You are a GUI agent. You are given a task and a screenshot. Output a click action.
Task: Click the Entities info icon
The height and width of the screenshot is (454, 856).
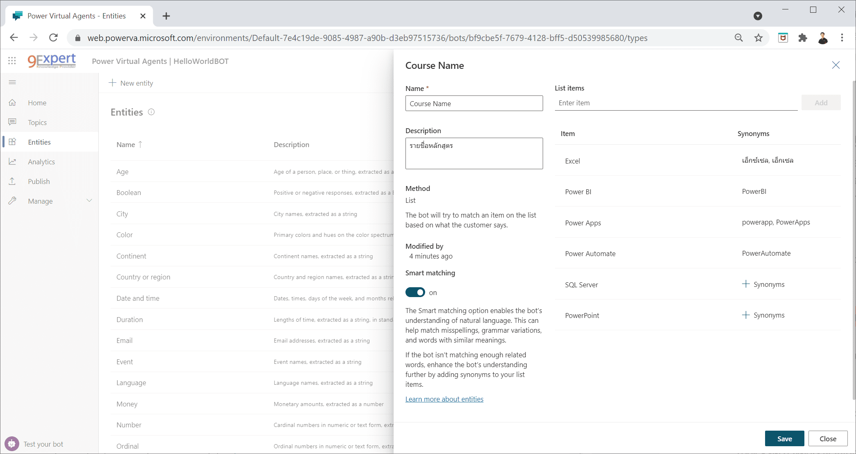coord(151,112)
